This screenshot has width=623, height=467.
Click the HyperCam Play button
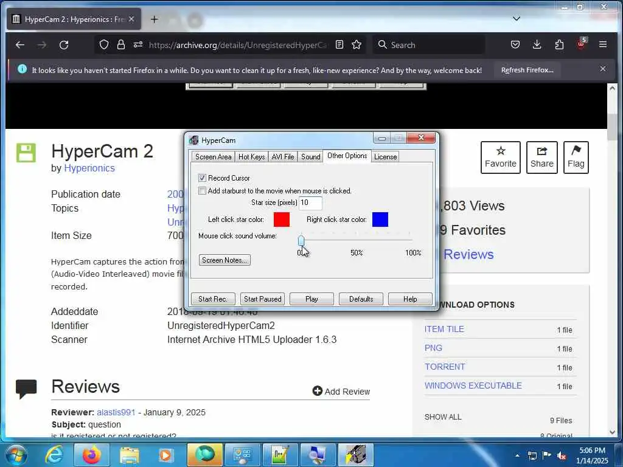tap(311, 299)
